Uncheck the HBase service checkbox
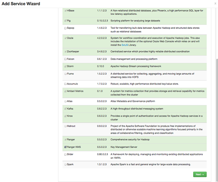The width and height of the screenshot is (218, 182). pos(65,11)
